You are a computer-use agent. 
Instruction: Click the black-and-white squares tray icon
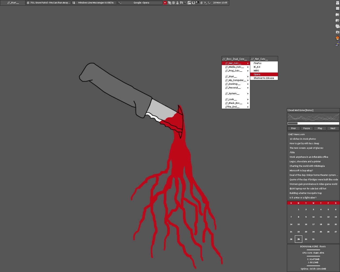(197, 3)
